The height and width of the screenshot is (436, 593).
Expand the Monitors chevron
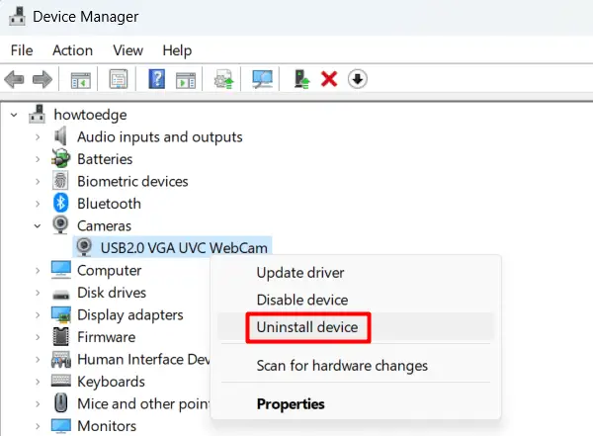[38, 426]
